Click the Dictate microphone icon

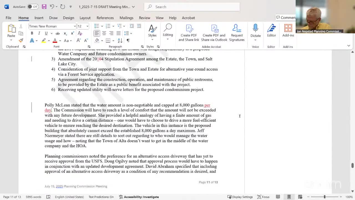pyautogui.click(x=255, y=28)
